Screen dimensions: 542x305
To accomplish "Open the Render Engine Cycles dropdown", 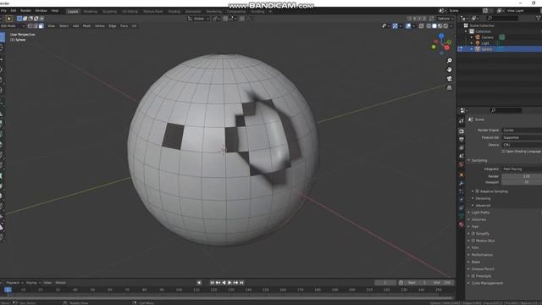I will 522,130.
